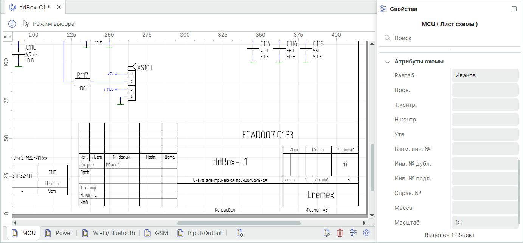Click the Масса input field
This screenshot has height=243, width=523.
point(485,208)
